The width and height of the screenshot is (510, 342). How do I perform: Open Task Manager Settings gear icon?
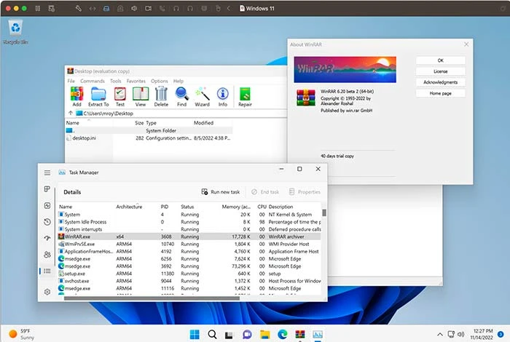pos(47,292)
